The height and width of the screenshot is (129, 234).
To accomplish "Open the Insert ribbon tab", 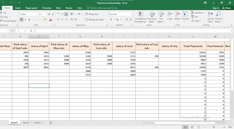I will [18, 8].
